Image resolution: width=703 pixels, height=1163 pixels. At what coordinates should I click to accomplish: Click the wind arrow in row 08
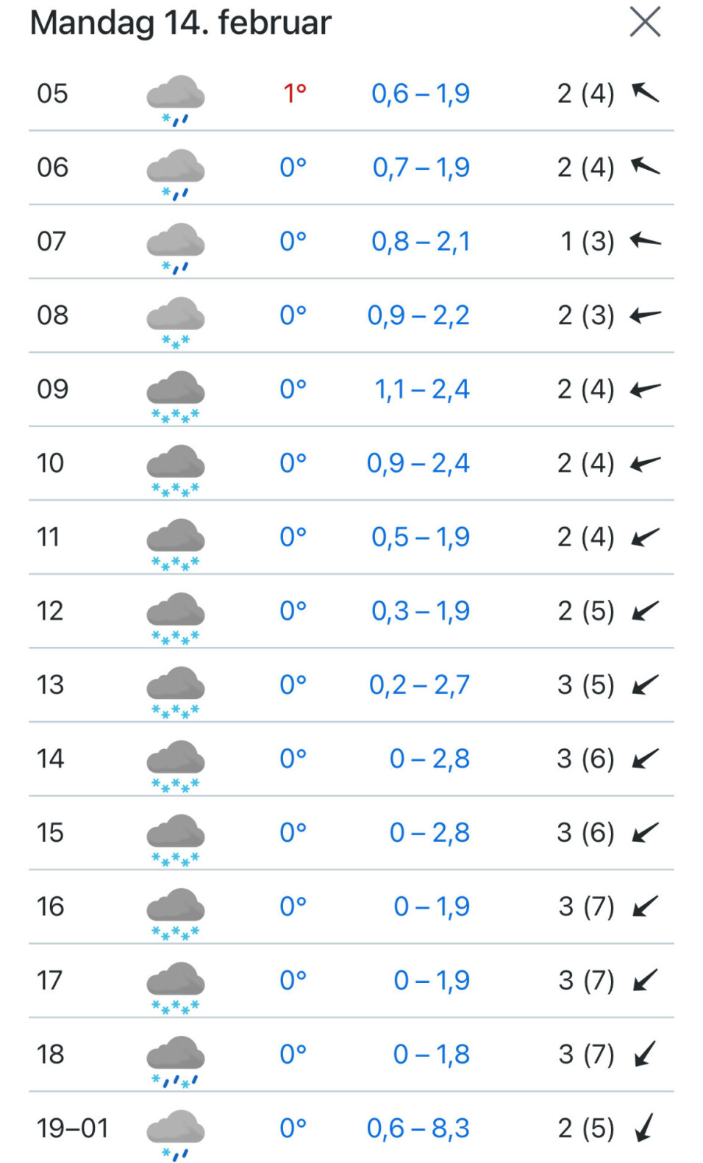pos(645,315)
